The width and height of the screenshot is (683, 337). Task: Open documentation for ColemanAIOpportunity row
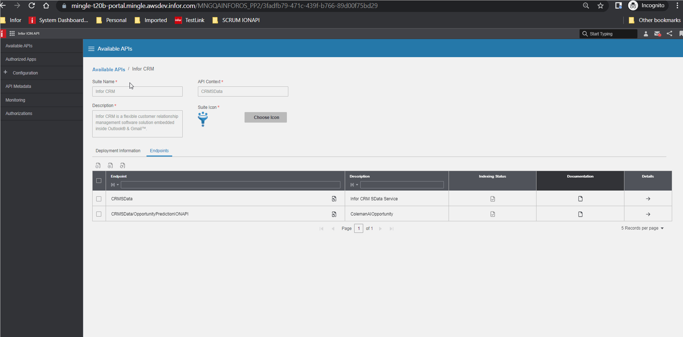580,214
